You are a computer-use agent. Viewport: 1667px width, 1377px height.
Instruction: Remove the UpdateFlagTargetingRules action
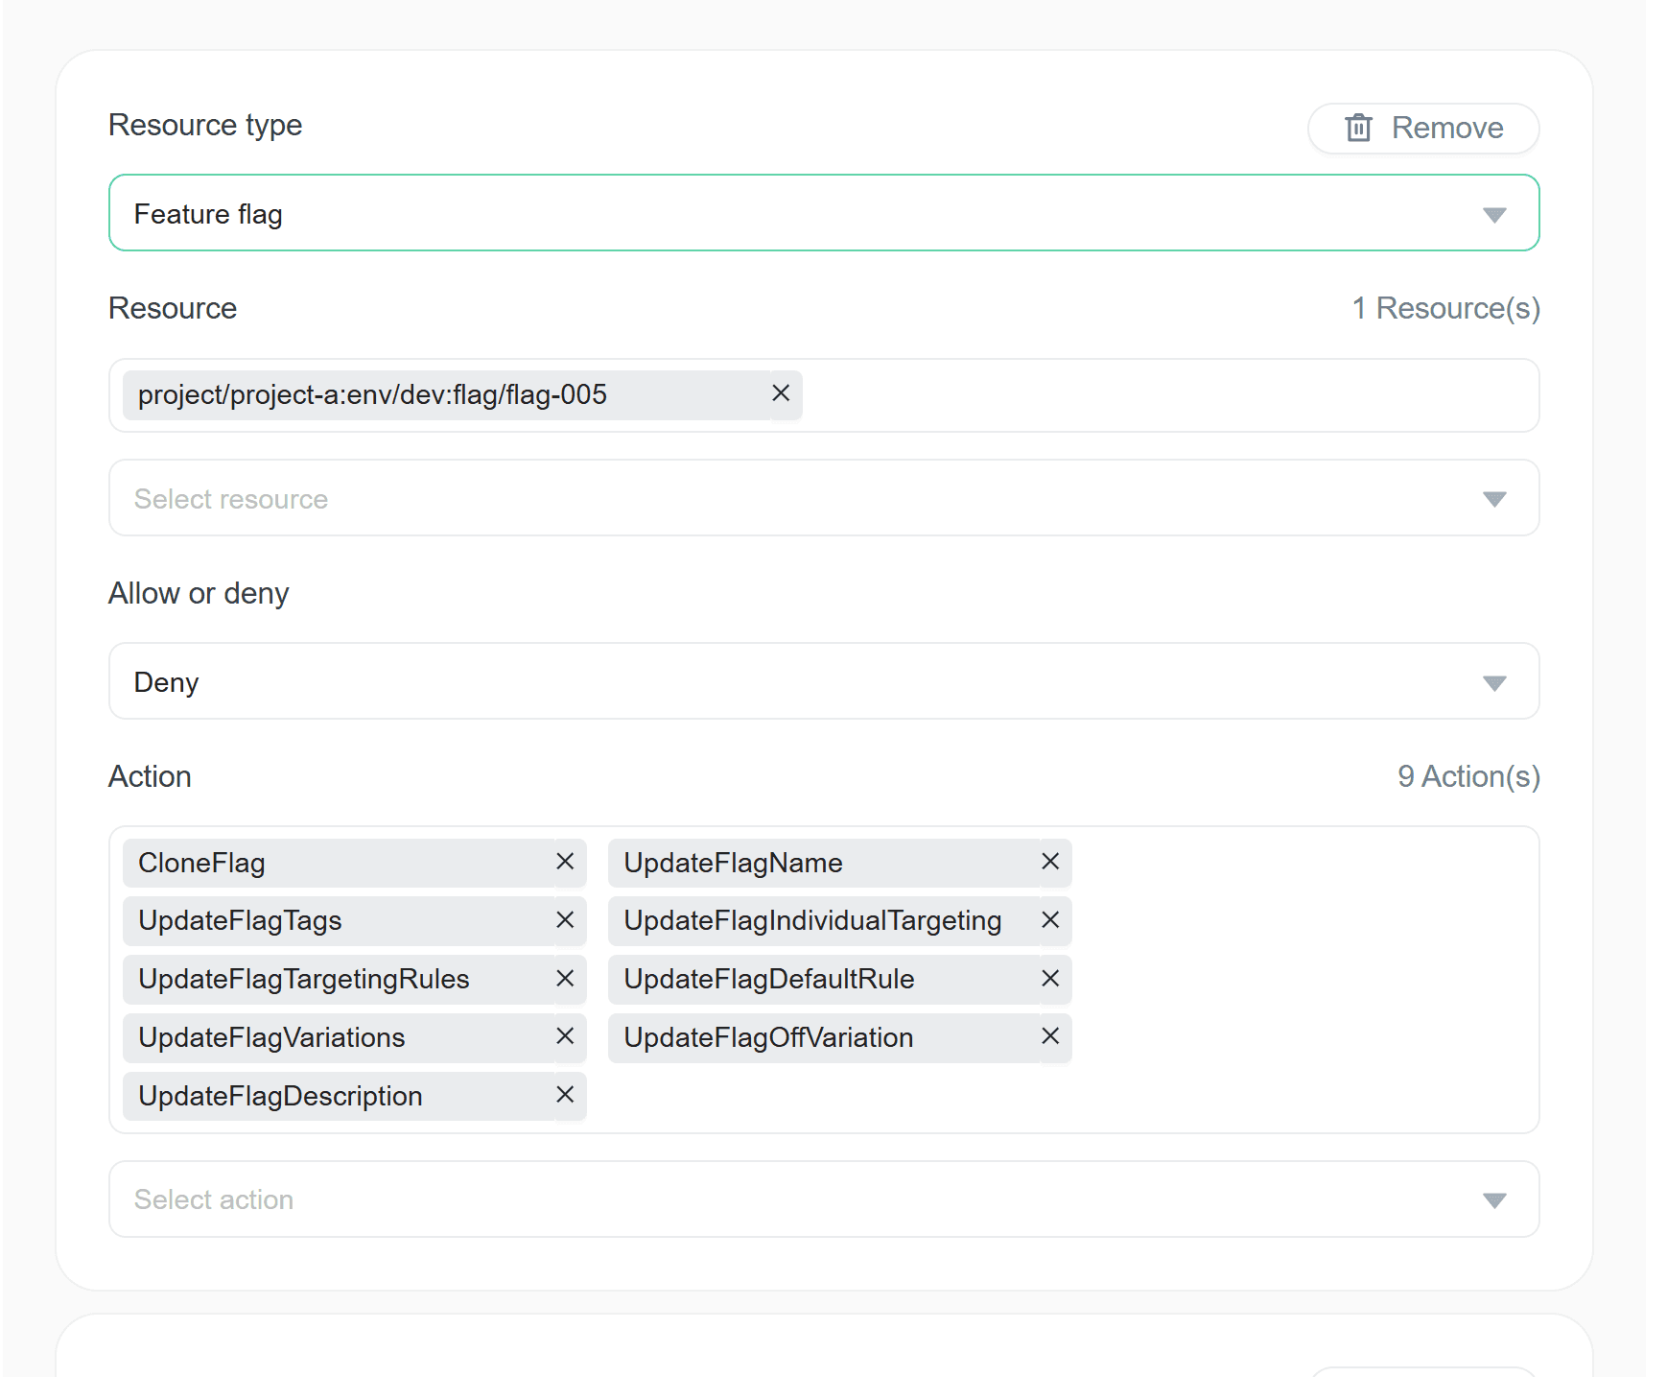[565, 979]
